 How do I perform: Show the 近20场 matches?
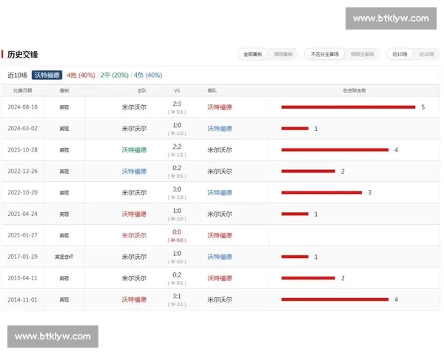(x=426, y=54)
